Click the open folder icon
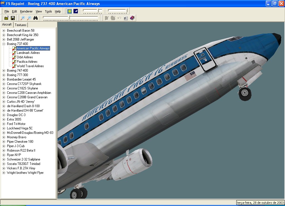Image resolution: width=285 pixels, height=206 pixels. click(x=6, y=18)
